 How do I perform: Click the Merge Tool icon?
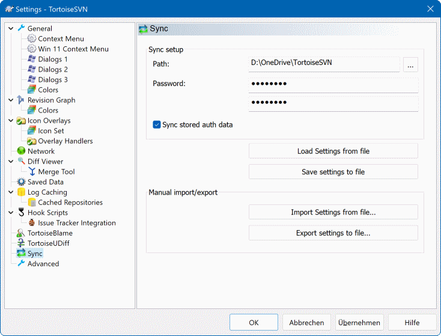coord(32,171)
